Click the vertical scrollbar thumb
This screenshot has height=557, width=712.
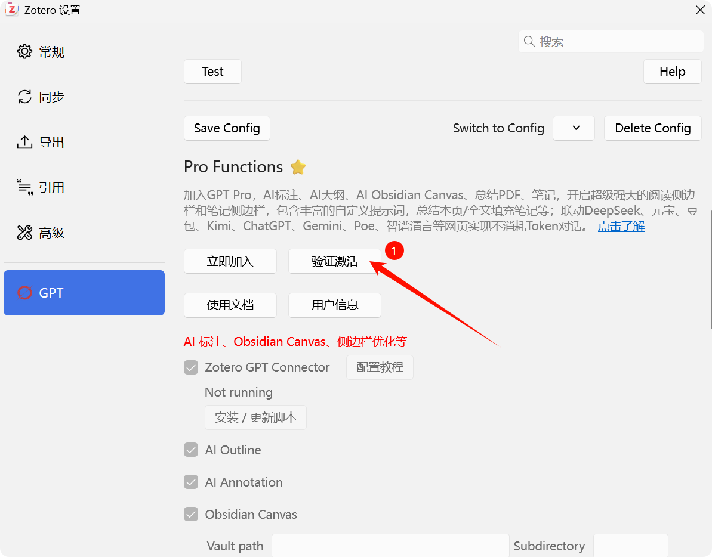711,268
